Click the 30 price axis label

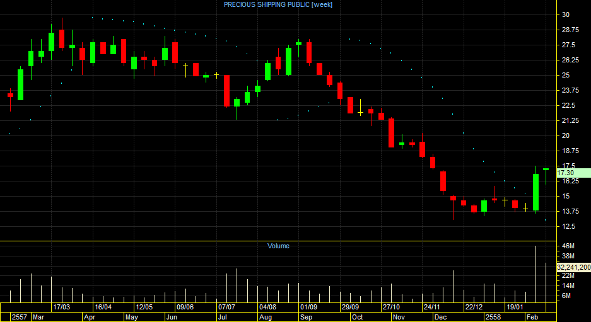pos(565,14)
